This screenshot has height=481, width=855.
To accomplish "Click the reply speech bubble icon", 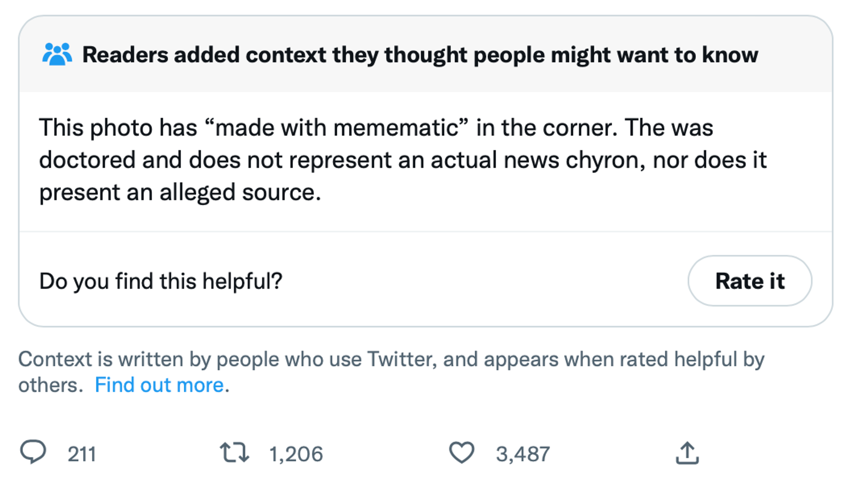I will (x=33, y=452).
